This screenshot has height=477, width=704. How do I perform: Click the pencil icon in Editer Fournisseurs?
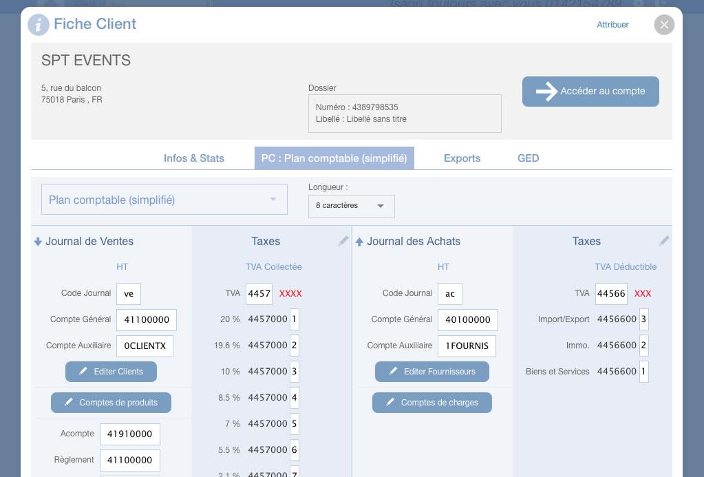(394, 371)
